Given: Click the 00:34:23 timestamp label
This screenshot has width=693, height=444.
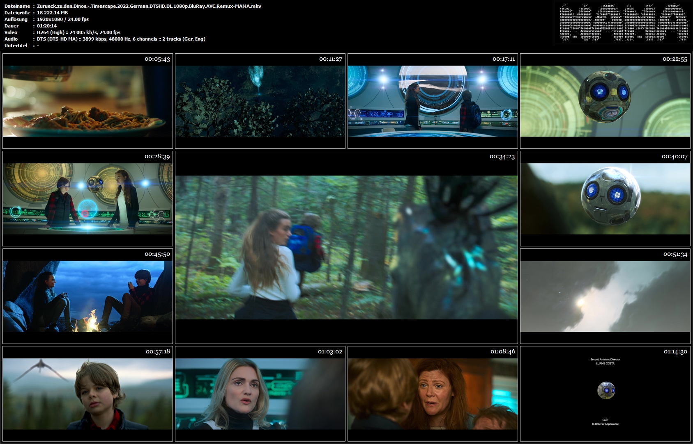Looking at the screenshot, I should coord(502,157).
